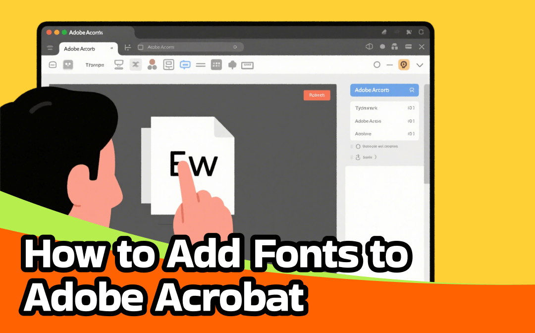Click the blue Adobe Acorb panel header

point(384,90)
